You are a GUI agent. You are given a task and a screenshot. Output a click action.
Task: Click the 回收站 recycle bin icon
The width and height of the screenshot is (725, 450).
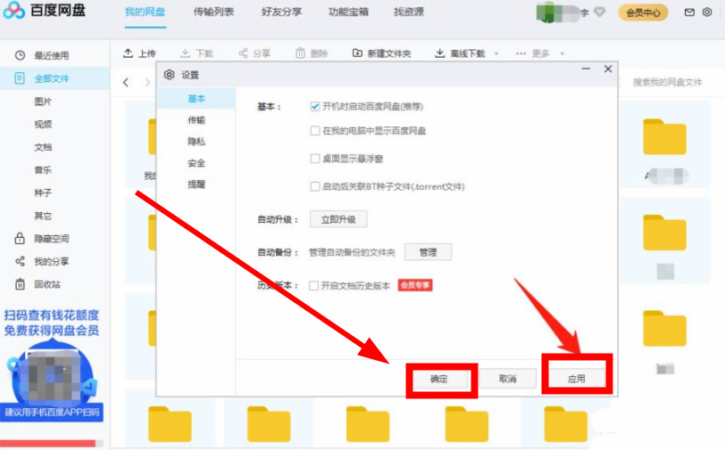click(20, 284)
